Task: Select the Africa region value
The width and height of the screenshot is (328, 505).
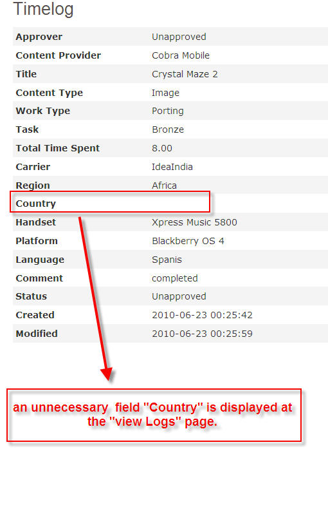Action: pyautogui.click(x=164, y=186)
